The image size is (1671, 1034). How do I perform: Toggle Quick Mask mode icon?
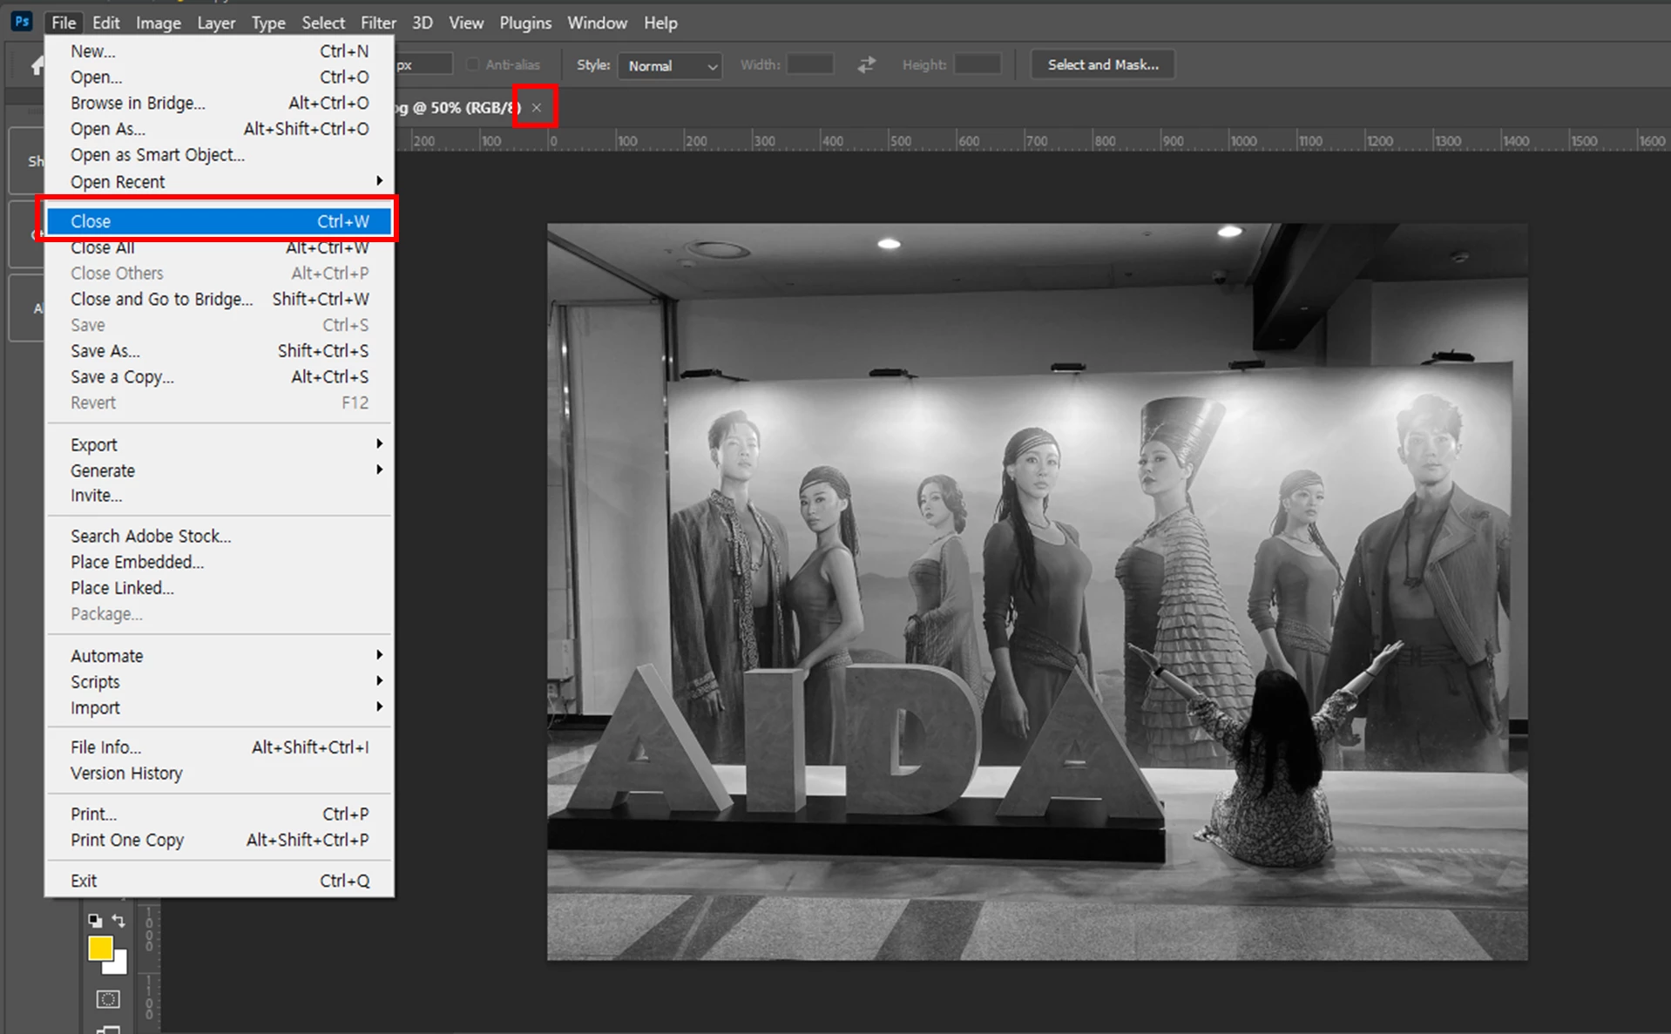pyautogui.click(x=108, y=999)
